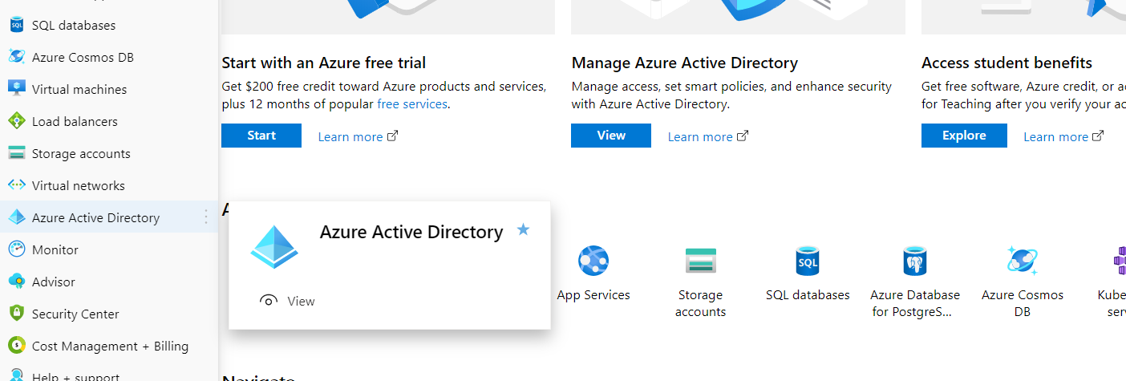This screenshot has height=381, width=1126.
Task: Select Storage accounts sidebar label
Action: 81,153
